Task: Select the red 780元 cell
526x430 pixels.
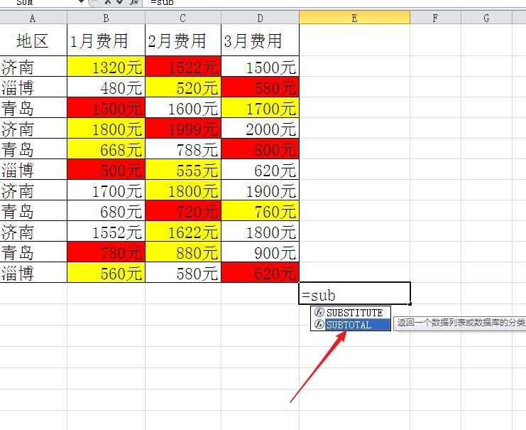Action: point(106,252)
